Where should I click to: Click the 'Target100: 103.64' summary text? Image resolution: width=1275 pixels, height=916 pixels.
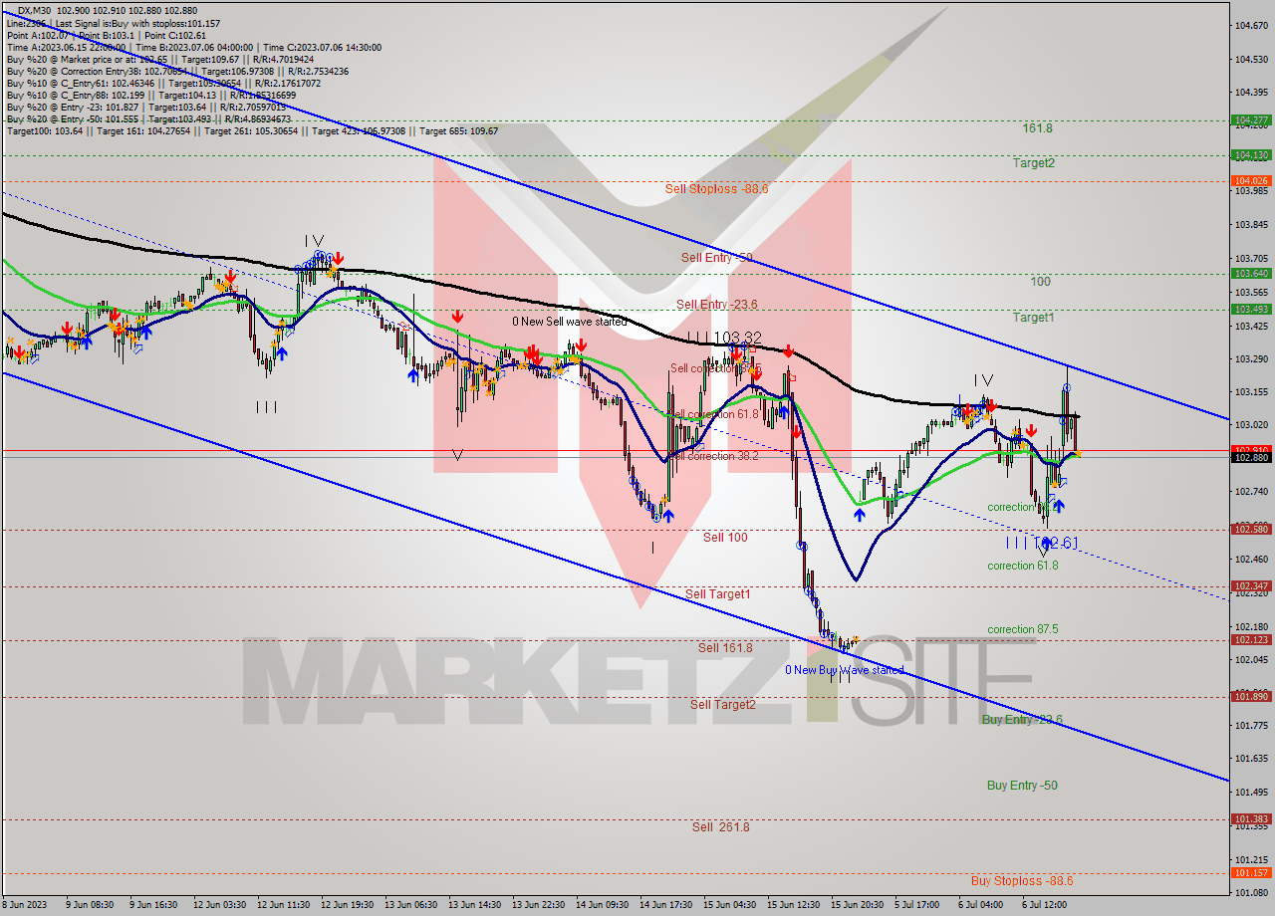[x=45, y=130]
